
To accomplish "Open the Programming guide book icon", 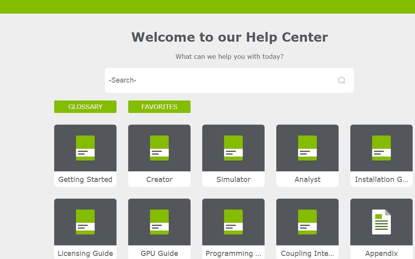I will (x=233, y=222).
